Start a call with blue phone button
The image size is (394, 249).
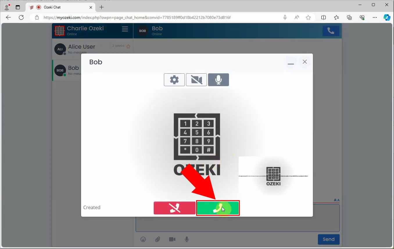tap(331, 31)
